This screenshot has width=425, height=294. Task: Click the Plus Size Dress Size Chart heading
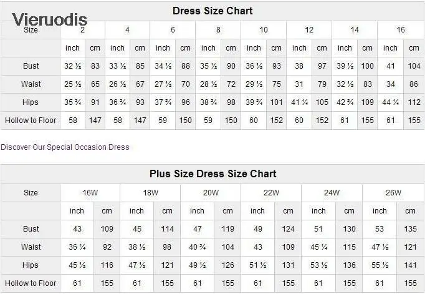click(212, 174)
